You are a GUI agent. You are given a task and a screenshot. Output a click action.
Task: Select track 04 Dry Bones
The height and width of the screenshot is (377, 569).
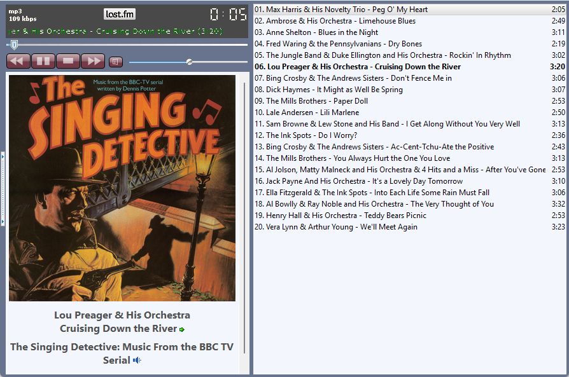click(x=410, y=44)
